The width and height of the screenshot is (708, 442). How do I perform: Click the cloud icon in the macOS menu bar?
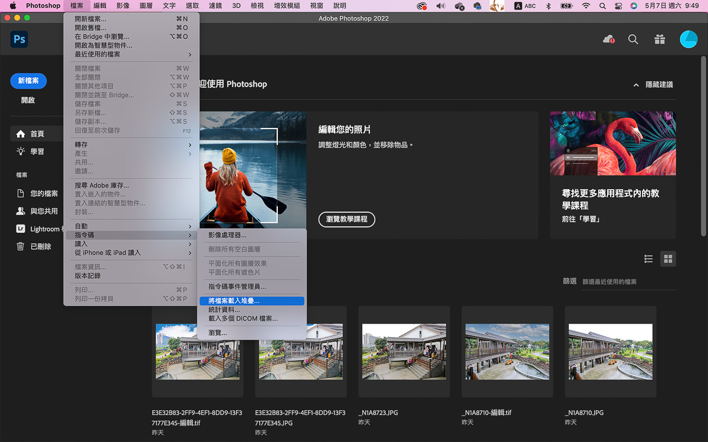460,6
